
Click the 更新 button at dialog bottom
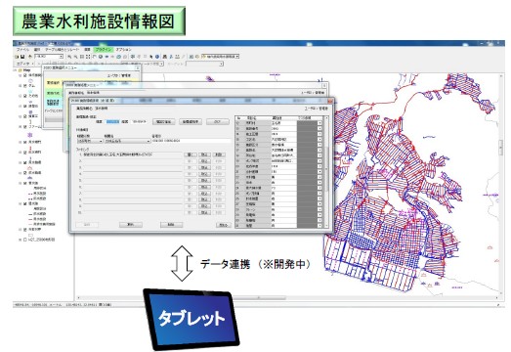[130, 225]
